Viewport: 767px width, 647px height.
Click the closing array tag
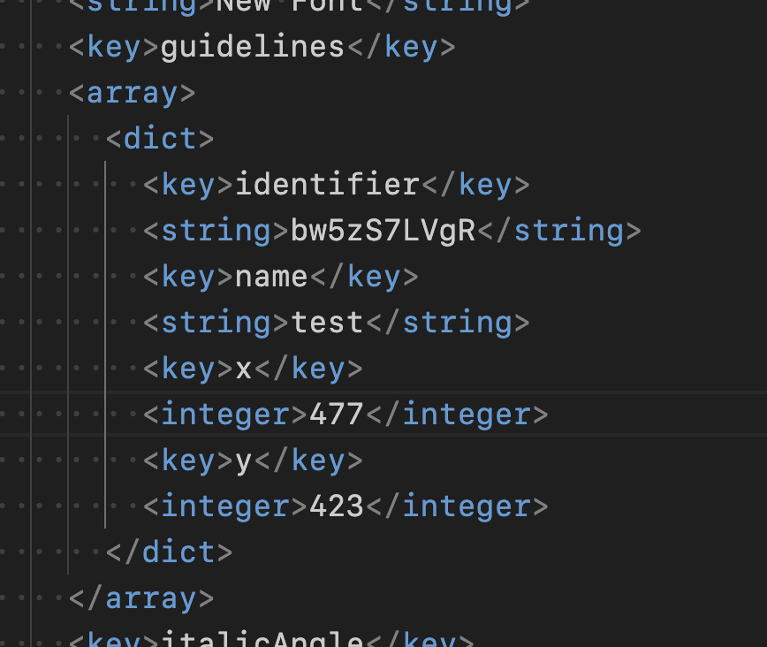point(141,598)
